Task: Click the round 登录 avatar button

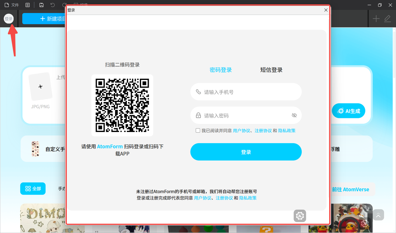Action: pos(9,19)
